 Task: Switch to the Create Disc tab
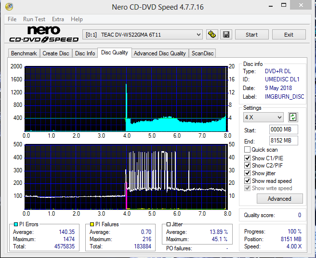click(x=56, y=53)
